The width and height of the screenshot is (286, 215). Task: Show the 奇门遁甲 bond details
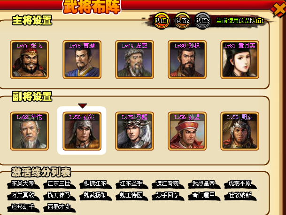[x=203, y=195]
